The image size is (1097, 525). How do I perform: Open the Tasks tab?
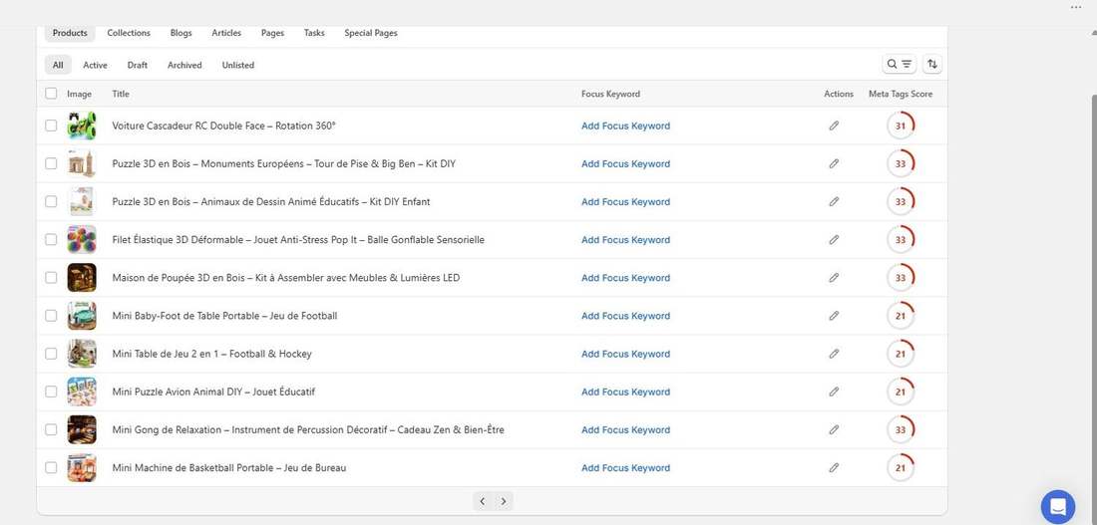coord(314,33)
